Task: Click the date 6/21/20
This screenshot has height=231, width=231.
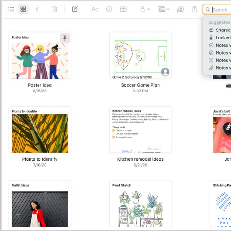Action: tap(141, 165)
